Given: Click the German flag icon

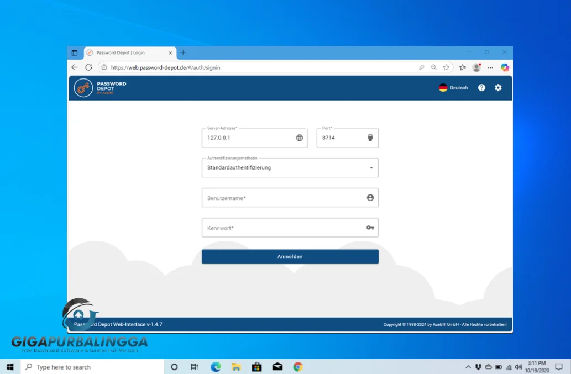Looking at the screenshot, I should (443, 88).
